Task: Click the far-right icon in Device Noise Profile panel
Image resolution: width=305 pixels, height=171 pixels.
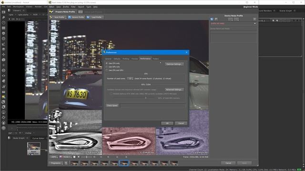Action: 254,19
